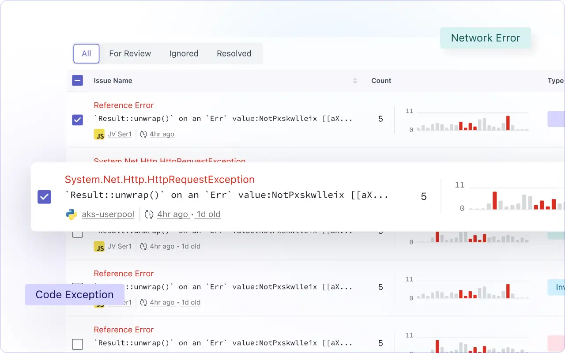The image size is (565, 353).
Task: Click the Result::unwrap() message on the HttpRequestException card
Action: click(227, 195)
